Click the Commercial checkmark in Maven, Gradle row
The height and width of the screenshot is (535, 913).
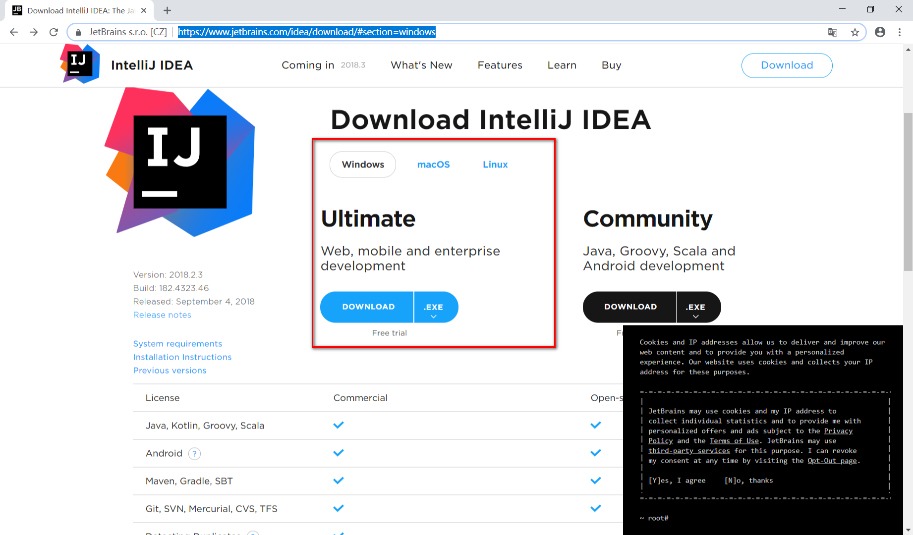tap(339, 481)
